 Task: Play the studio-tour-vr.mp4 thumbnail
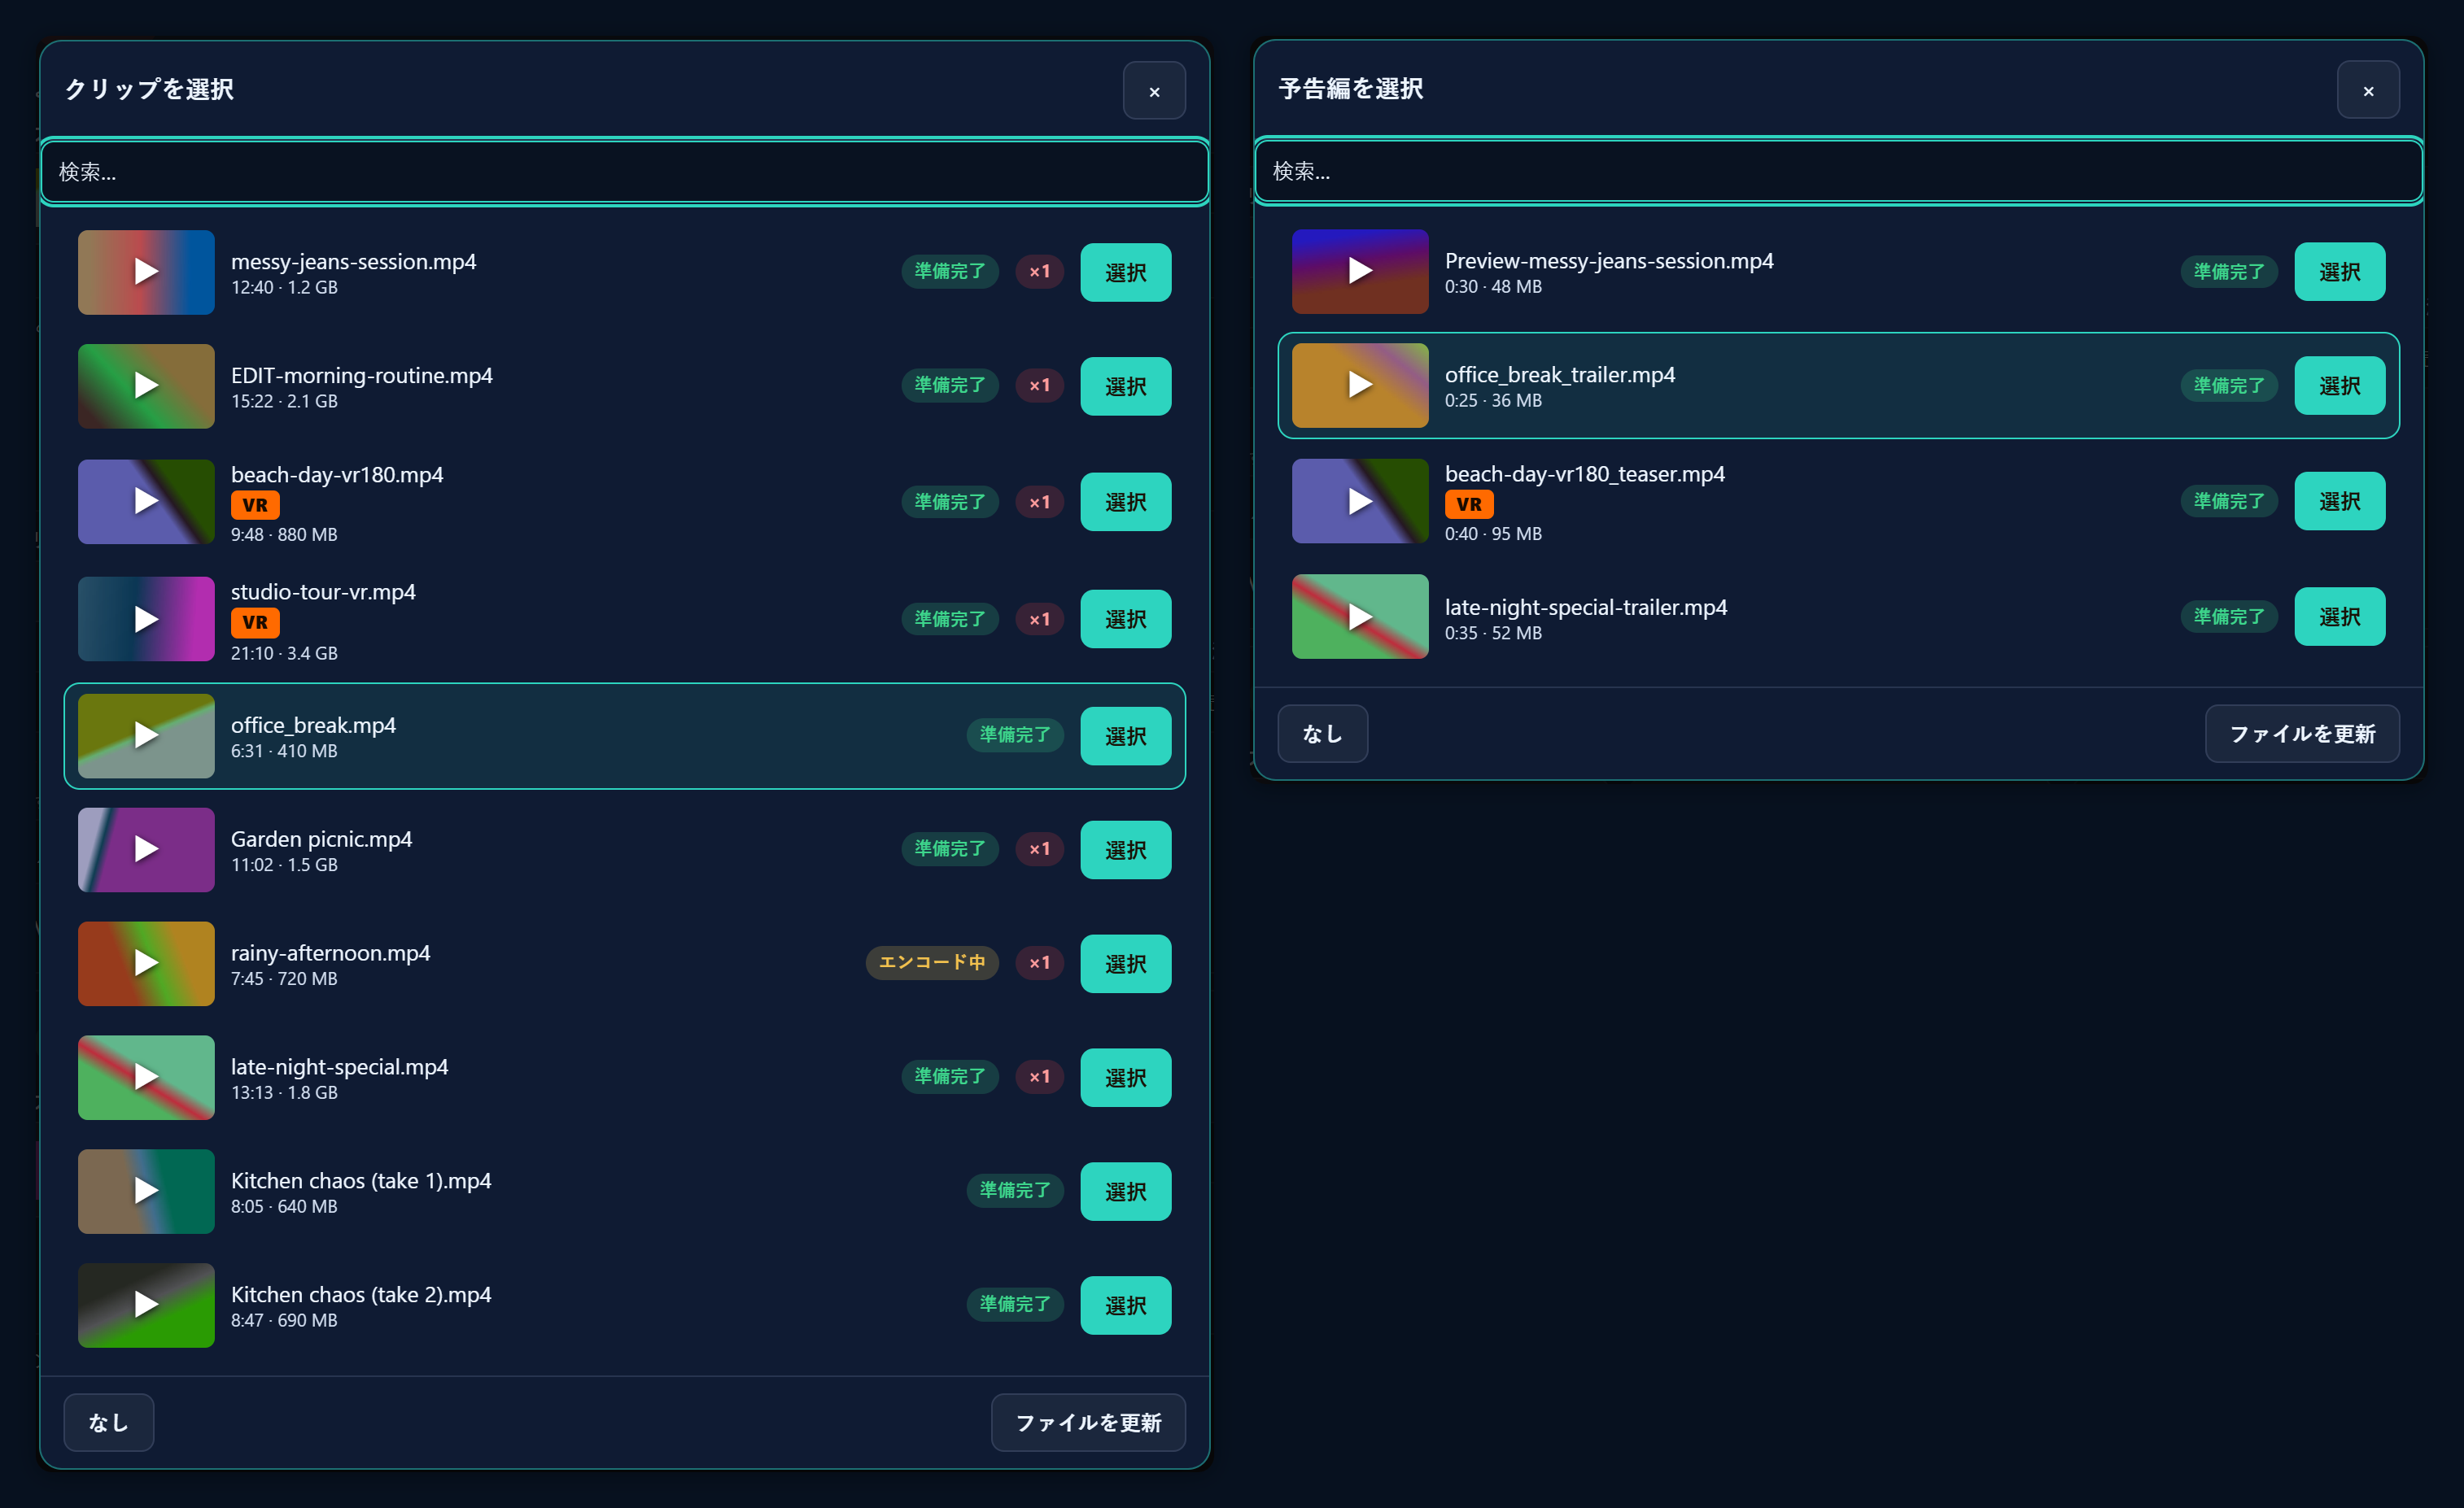tap(146, 619)
